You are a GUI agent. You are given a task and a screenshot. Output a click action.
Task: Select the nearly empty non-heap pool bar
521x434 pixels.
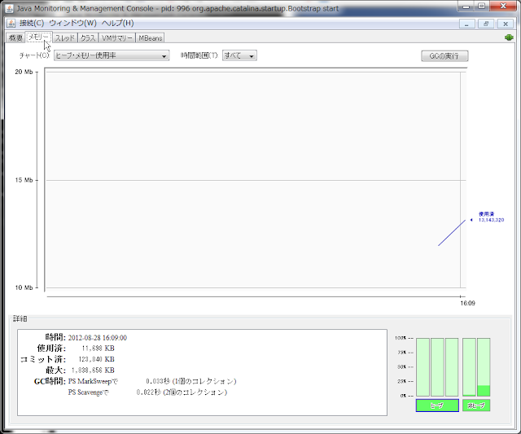[x=469, y=367]
